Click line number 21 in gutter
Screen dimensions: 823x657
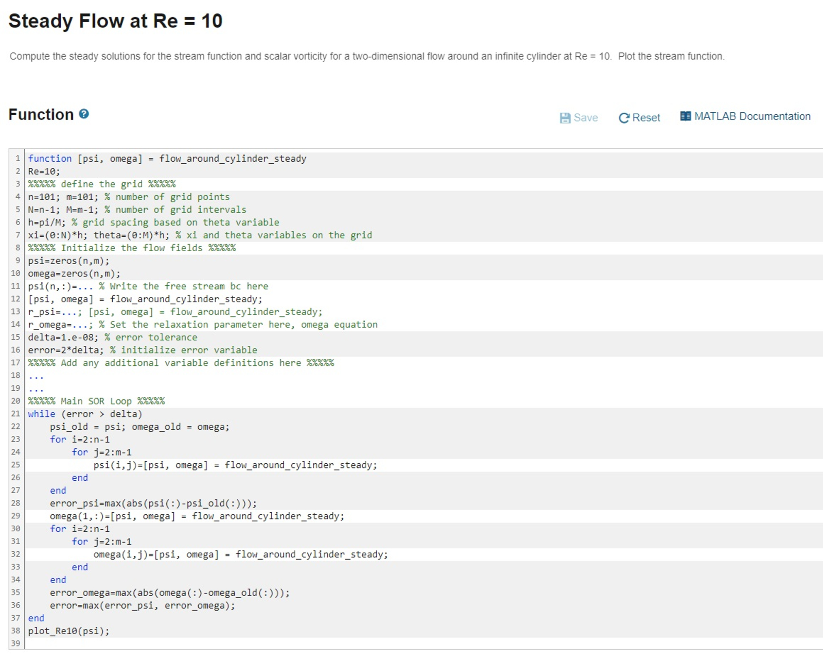[16, 414]
